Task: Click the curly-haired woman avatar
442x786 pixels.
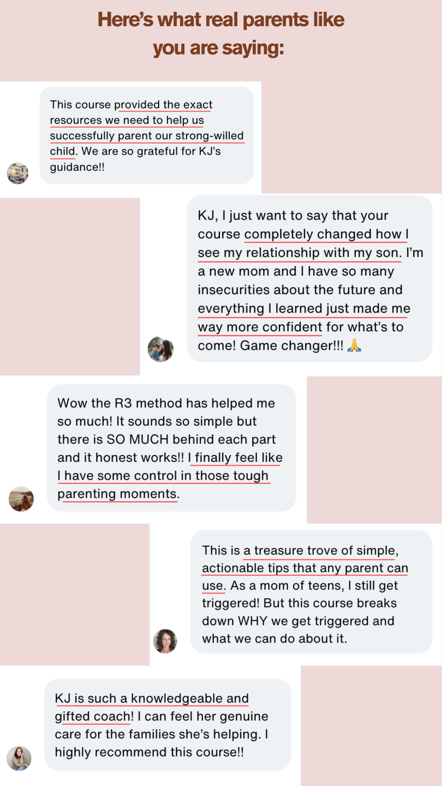Action: coord(165,641)
